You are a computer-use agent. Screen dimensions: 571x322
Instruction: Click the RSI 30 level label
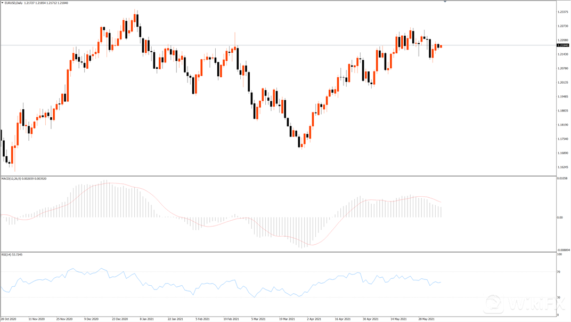559,297
